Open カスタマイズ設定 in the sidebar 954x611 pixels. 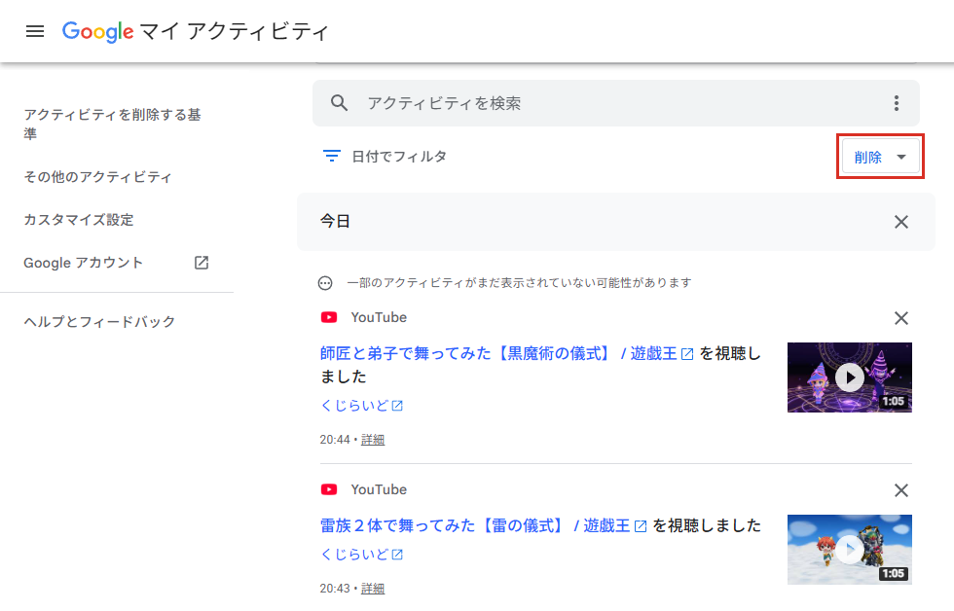point(79,220)
